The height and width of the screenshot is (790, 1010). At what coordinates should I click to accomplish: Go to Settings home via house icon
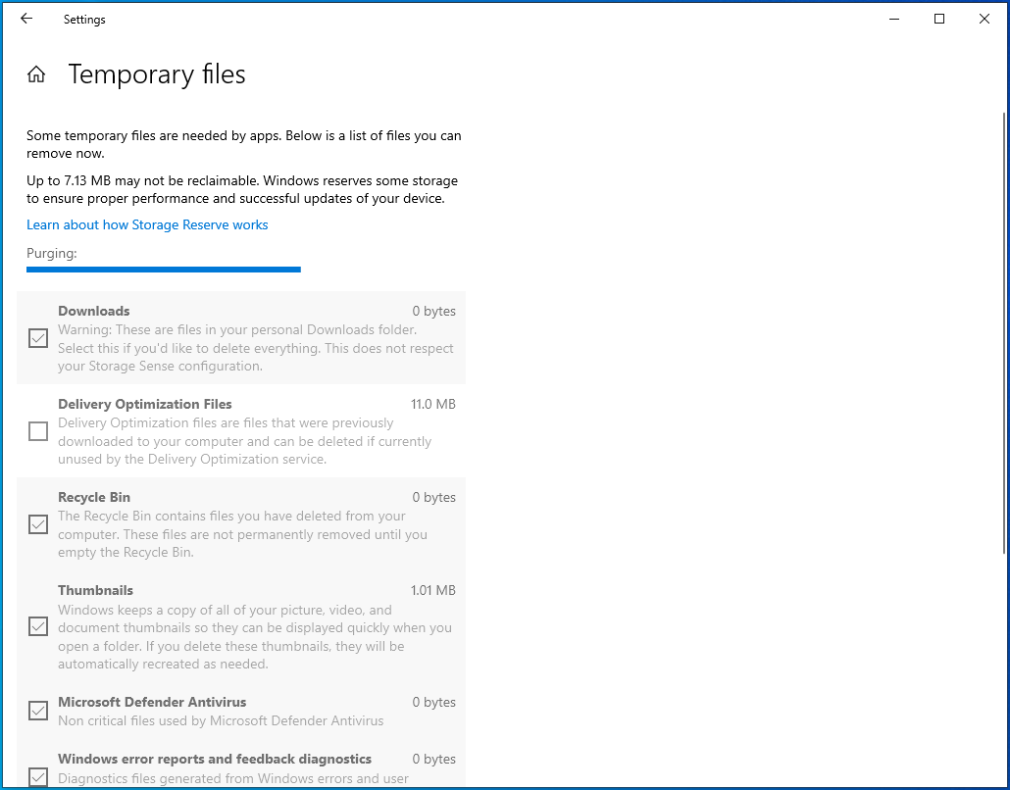click(x=36, y=74)
